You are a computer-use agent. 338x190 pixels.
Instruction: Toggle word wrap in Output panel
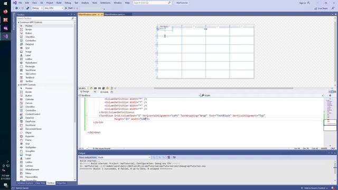[174, 157]
